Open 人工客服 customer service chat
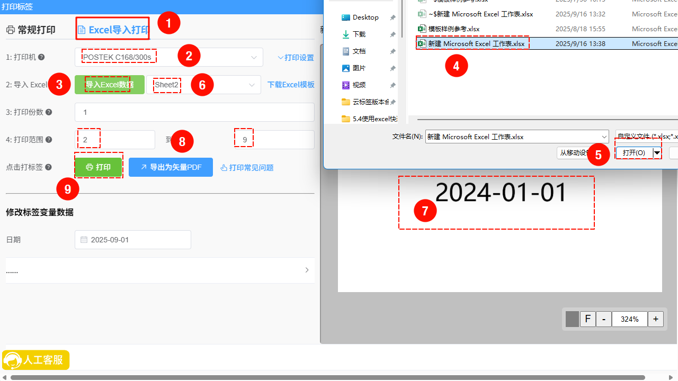The height and width of the screenshot is (381, 678). 36,360
